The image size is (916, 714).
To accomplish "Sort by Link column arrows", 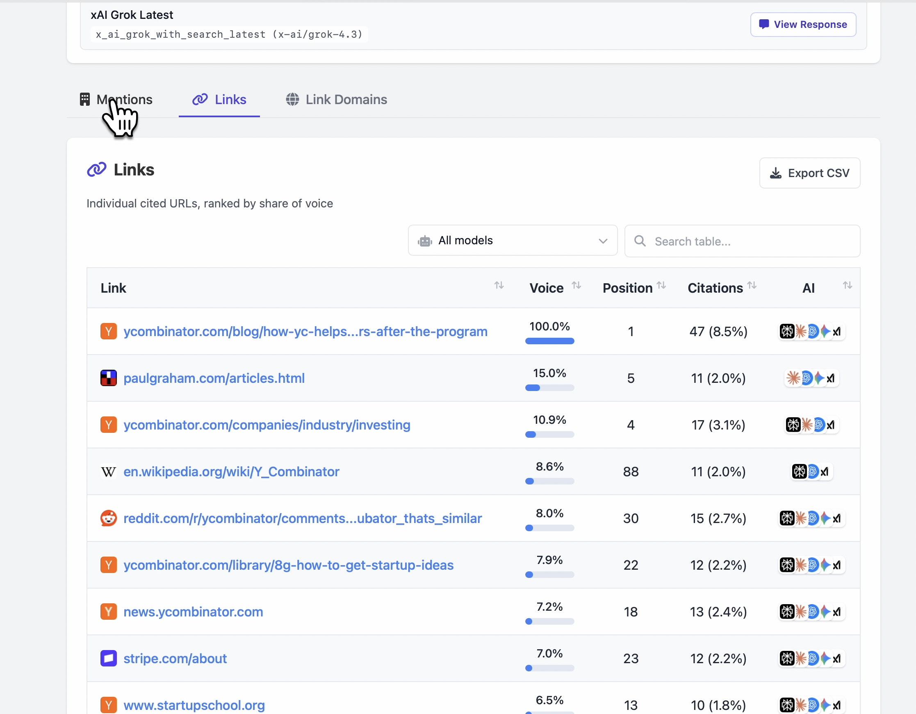I will 499,286.
